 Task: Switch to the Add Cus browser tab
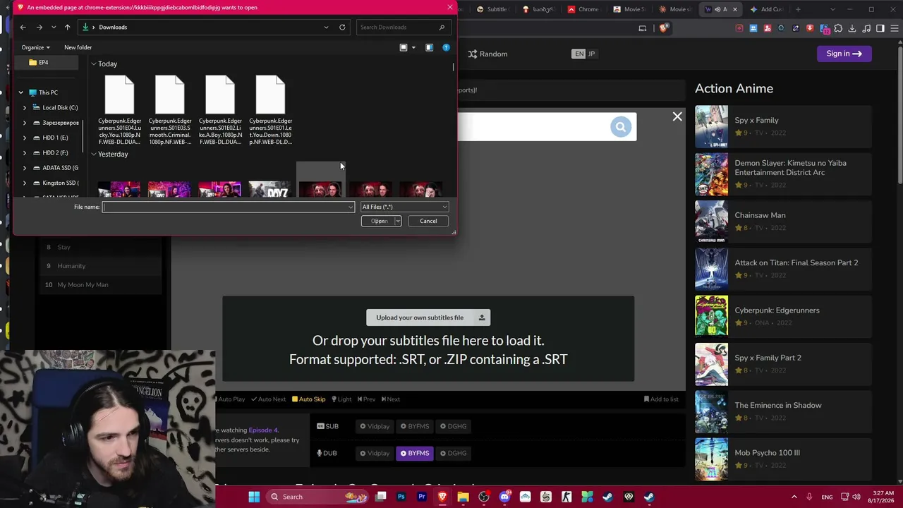click(x=767, y=9)
